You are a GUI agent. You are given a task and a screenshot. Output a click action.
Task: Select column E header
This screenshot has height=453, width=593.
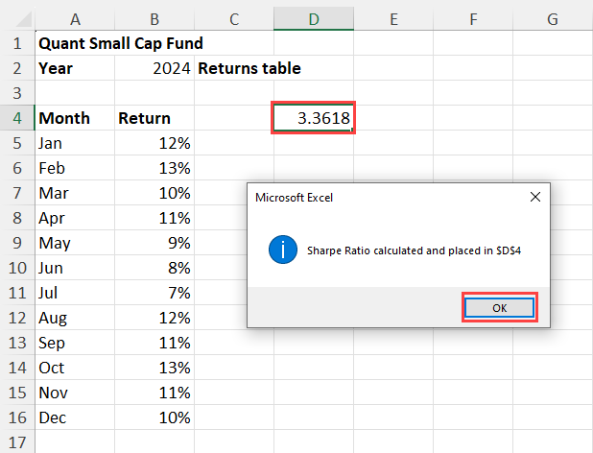(393, 19)
